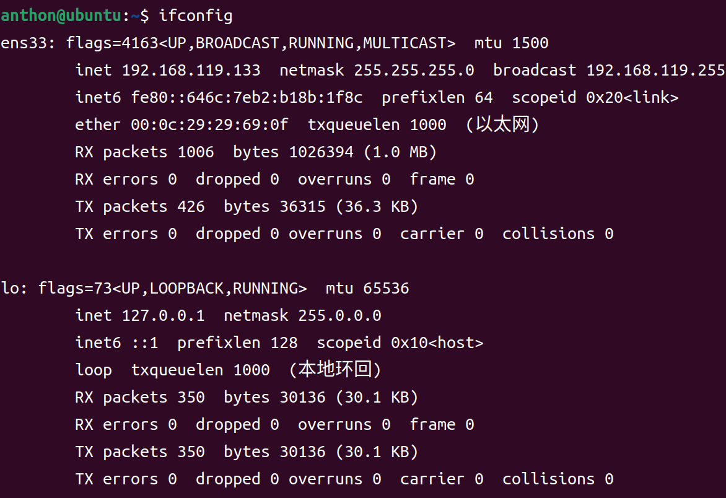The image size is (726, 498).
Task: Click the typed ifconfig command
Action: click(x=196, y=16)
